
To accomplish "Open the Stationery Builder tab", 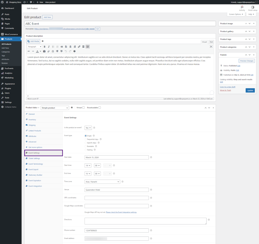I will click(44, 175).
